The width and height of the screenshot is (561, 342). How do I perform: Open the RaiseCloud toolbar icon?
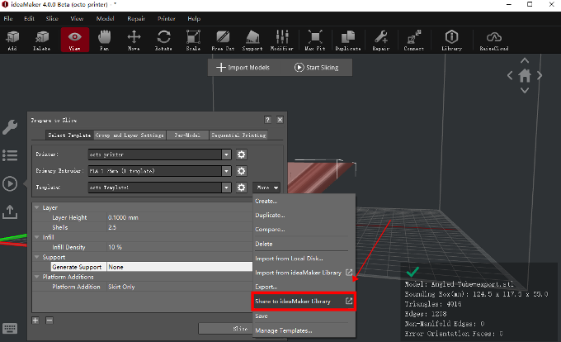click(494, 40)
